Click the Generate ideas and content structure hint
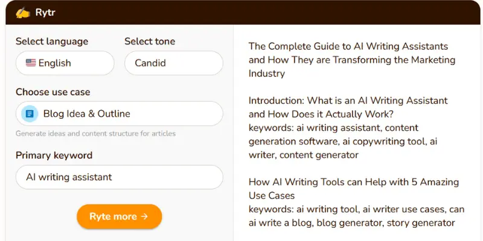This screenshot has width=483, height=241. click(96, 133)
